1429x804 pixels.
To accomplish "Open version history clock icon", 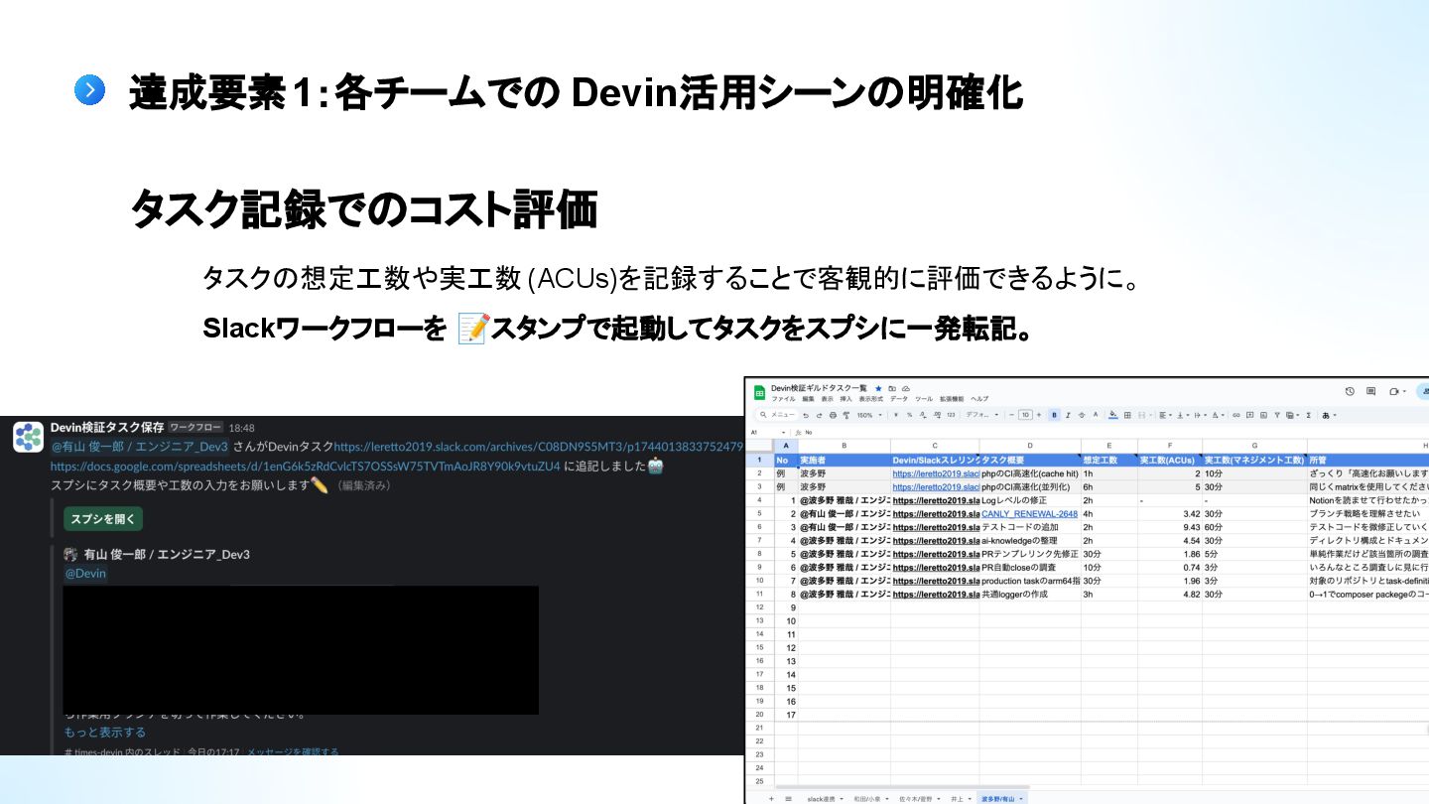I will point(1350,391).
